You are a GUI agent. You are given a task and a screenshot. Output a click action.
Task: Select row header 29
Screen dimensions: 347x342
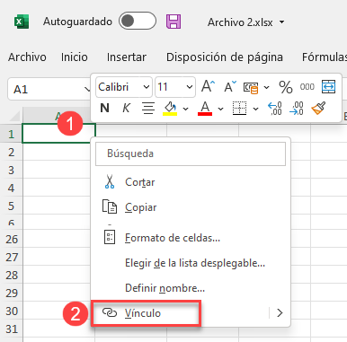tap(12, 293)
